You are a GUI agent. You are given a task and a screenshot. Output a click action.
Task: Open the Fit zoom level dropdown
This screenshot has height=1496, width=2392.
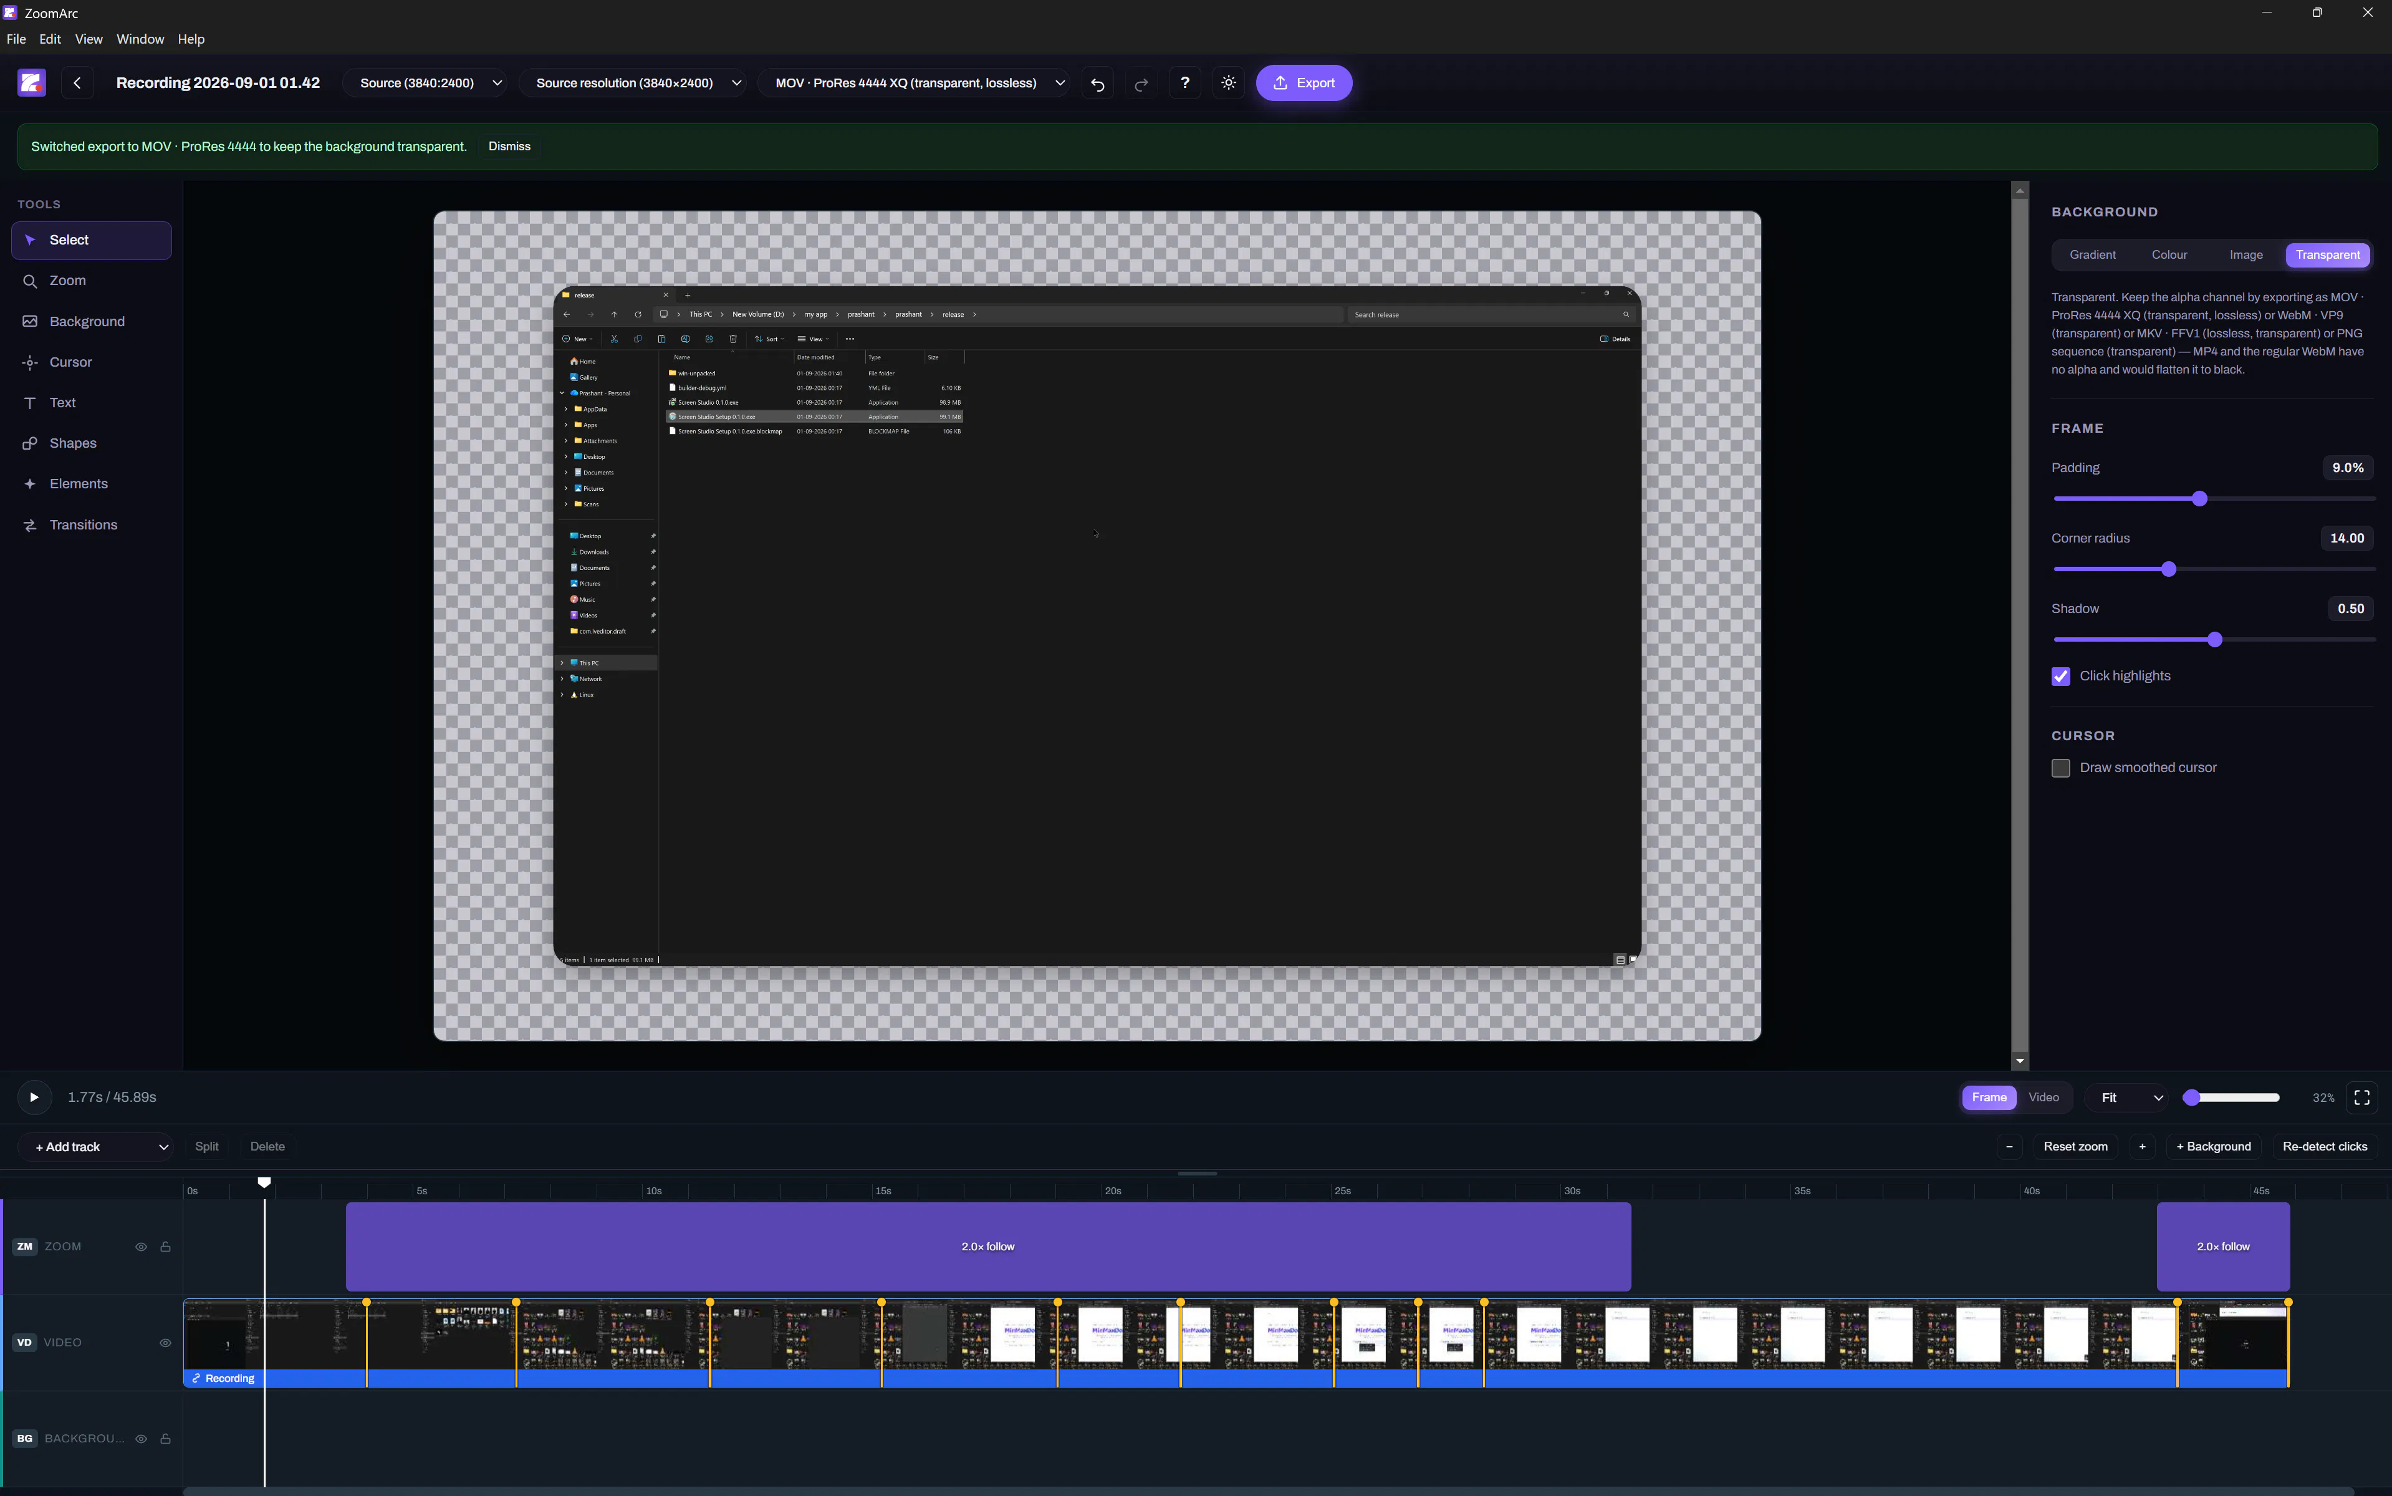point(2130,1098)
